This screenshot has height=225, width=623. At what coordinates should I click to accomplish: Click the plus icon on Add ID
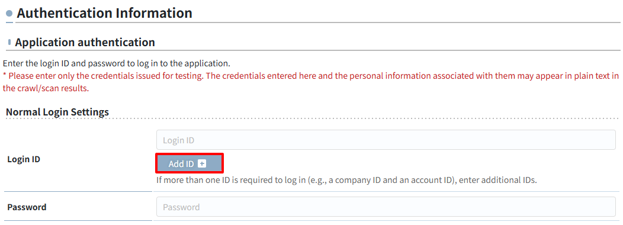(202, 163)
